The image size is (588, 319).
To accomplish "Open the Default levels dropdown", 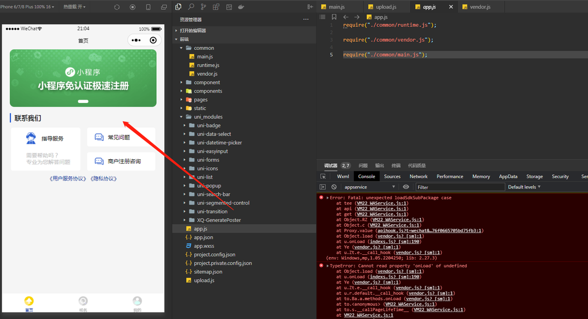I will [524, 187].
